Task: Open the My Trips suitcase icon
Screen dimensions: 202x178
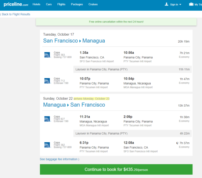Action: coord(191,4)
